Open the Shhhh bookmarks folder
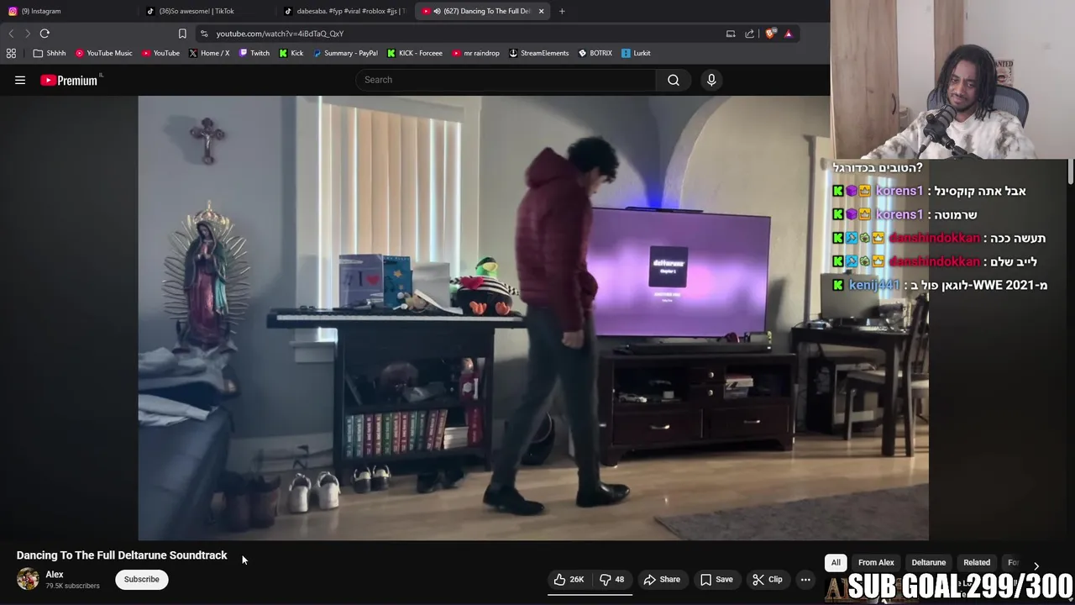The height and width of the screenshot is (605, 1075). coord(50,53)
